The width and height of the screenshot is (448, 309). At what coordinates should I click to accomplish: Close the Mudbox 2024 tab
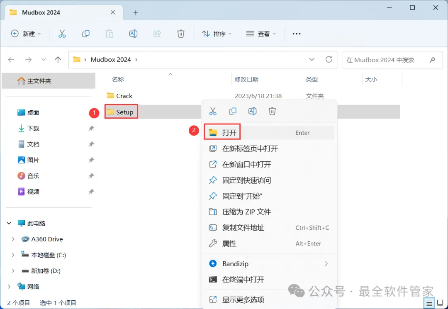[x=113, y=12]
